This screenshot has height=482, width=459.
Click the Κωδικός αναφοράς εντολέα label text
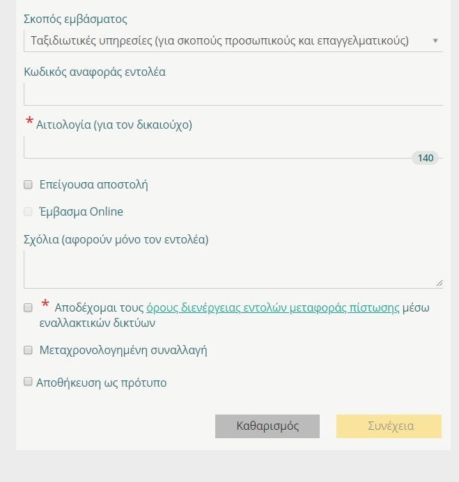[95, 72]
